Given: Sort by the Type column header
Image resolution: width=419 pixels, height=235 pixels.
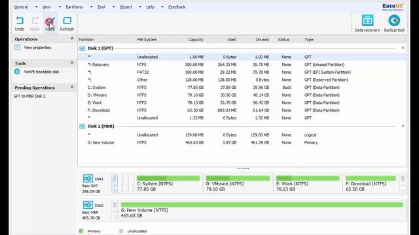Looking at the screenshot, I should tap(308, 39).
